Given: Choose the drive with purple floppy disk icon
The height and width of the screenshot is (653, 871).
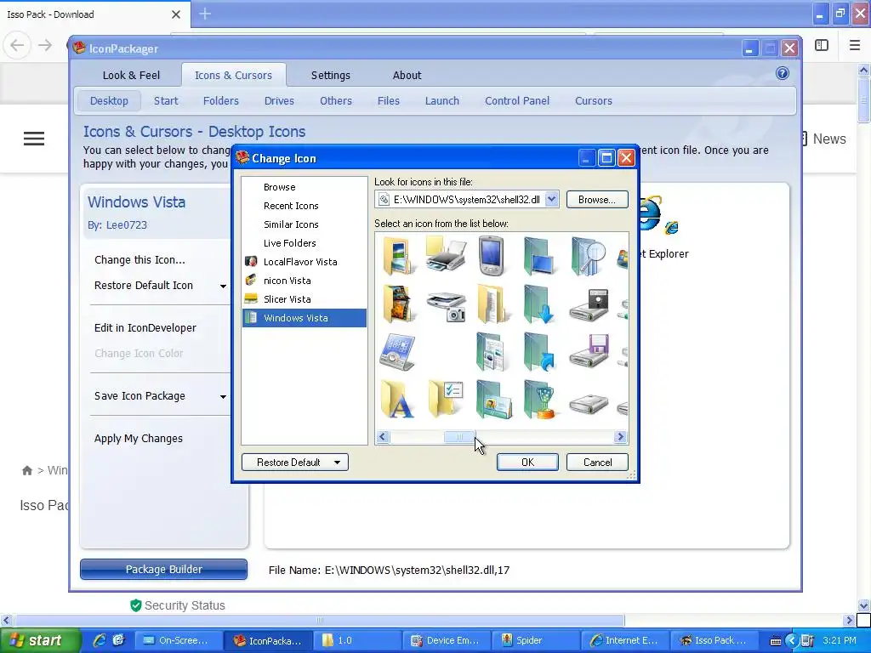Looking at the screenshot, I should point(589,351).
